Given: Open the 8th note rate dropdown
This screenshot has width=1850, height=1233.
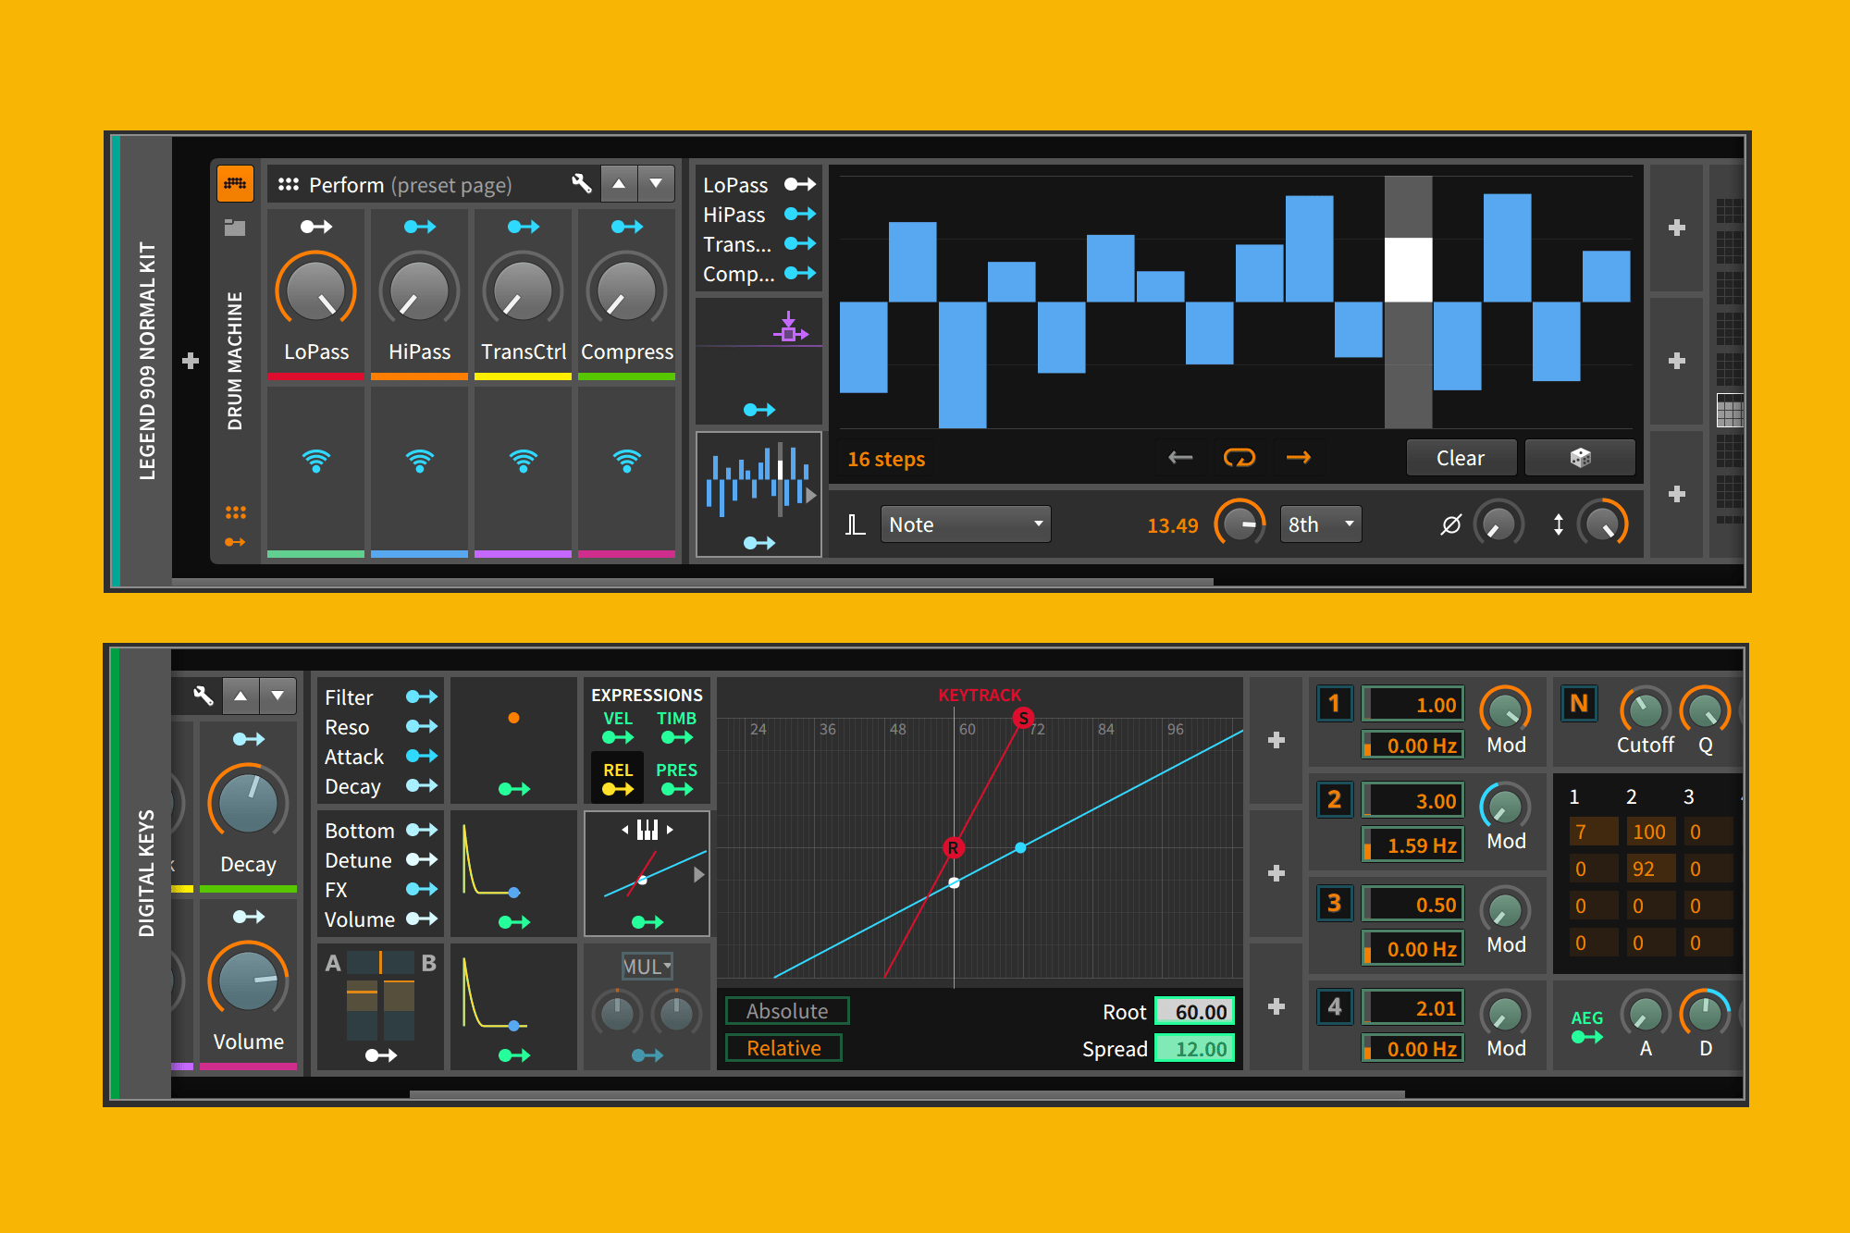Looking at the screenshot, I should click(x=1320, y=524).
